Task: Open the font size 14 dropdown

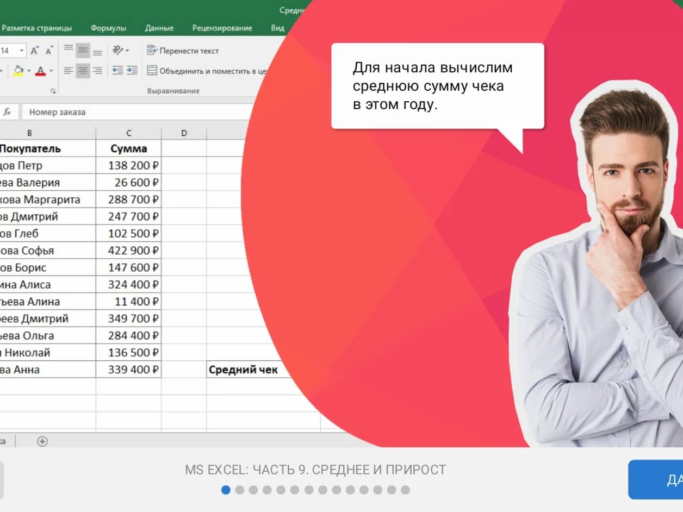Action: click(22, 51)
